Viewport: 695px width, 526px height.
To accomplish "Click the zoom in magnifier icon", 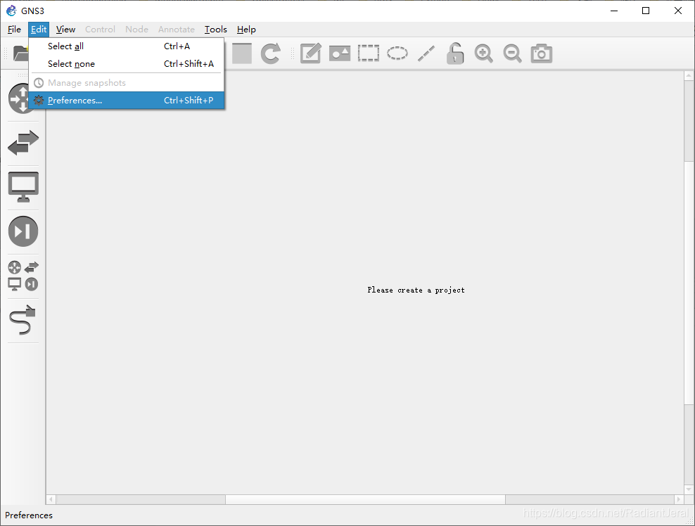I will coord(483,53).
